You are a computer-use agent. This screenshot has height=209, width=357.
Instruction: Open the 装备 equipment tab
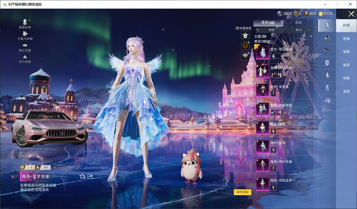tap(346, 52)
